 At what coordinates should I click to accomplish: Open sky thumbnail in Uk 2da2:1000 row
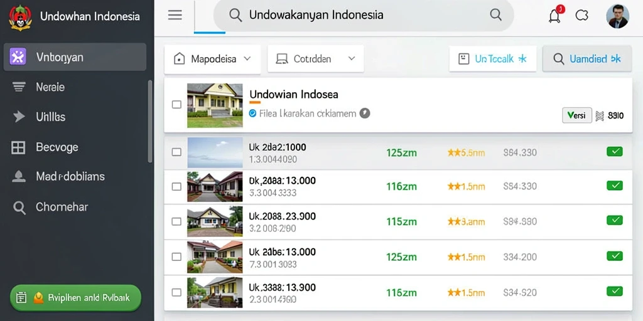215,152
